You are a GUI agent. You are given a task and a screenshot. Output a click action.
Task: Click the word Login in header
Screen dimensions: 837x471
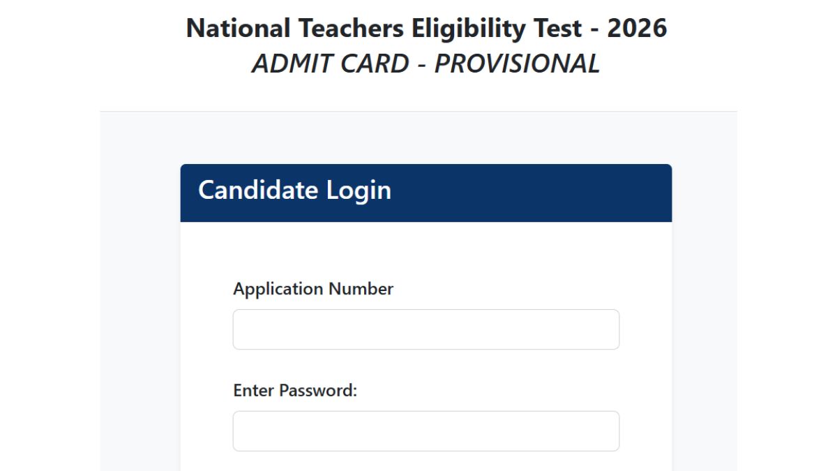coord(359,190)
